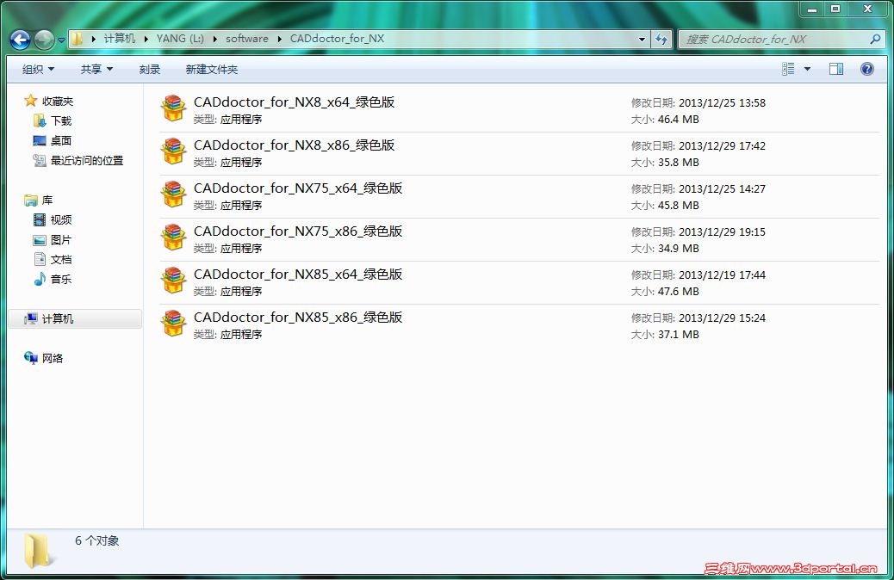The height and width of the screenshot is (580, 894).
Task: Click file name CADdoctor_for_NX85_x86_绿色版
Action: tap(298, 318)
